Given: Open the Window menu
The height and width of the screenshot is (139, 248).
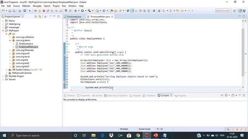Looking at the screenshot, I should pos(72,6).
